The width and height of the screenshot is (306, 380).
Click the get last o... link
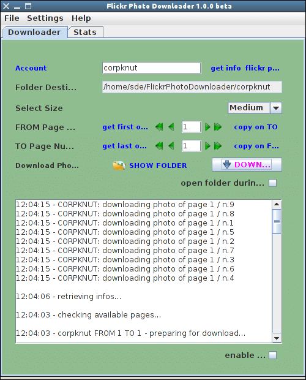124,146
